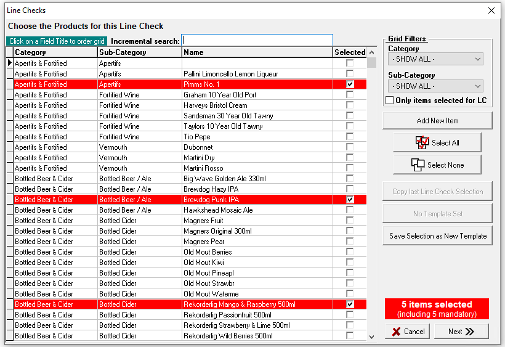Tick the Dubonnet selected checkbox
This screenshot has height=347, width=505.
(x=350, y=147)
